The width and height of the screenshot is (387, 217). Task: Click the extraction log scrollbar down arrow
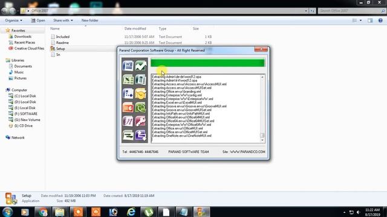click(x=262, y=140)
